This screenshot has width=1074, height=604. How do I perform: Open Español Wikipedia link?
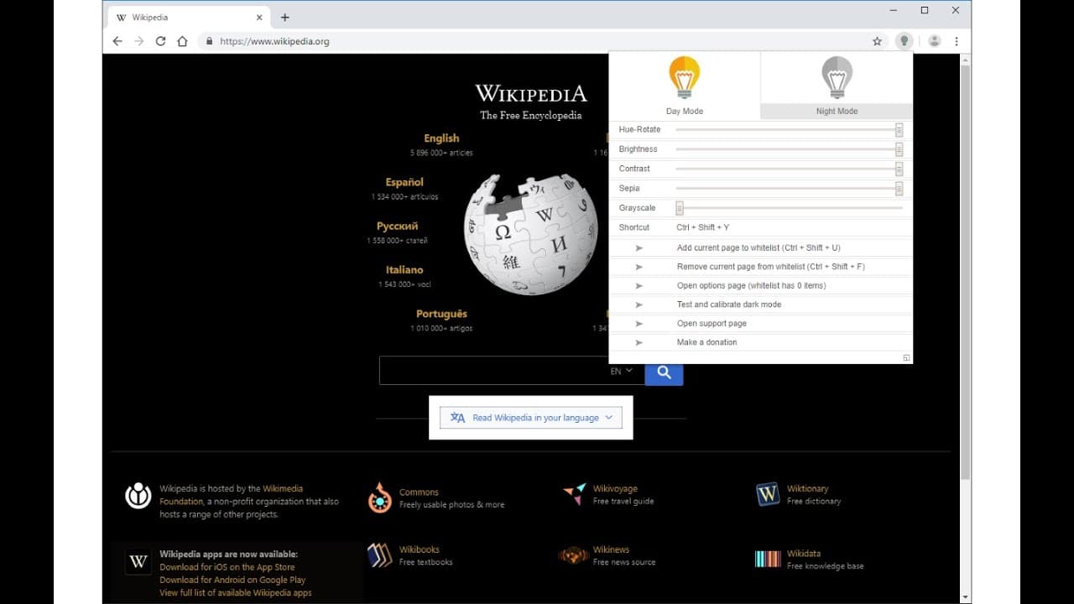tap(404, 182)
